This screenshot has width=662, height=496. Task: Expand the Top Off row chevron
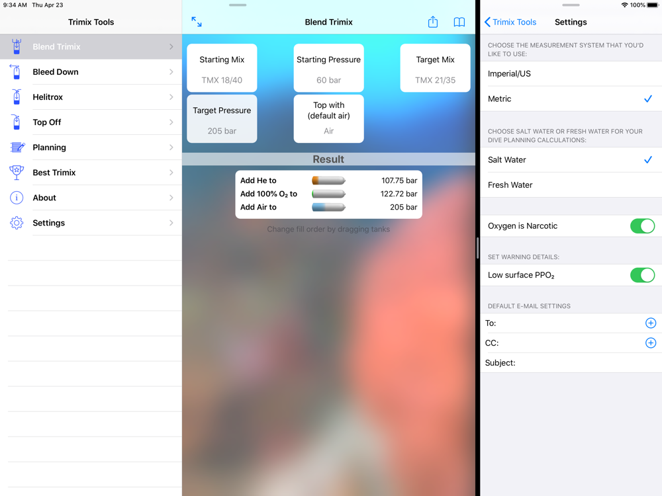coord(171,122)
